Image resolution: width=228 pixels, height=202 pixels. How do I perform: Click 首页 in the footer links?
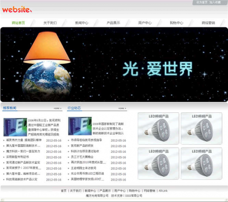click(x=64, y=191)
